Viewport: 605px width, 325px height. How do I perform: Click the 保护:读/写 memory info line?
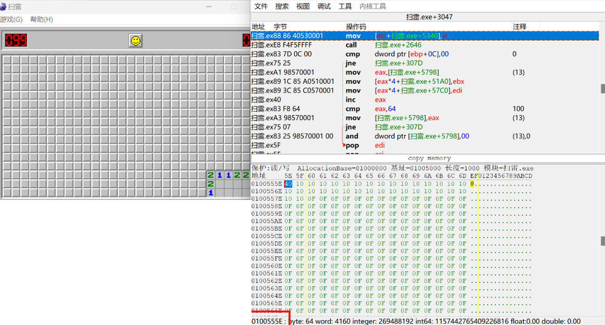pos(392,169)
